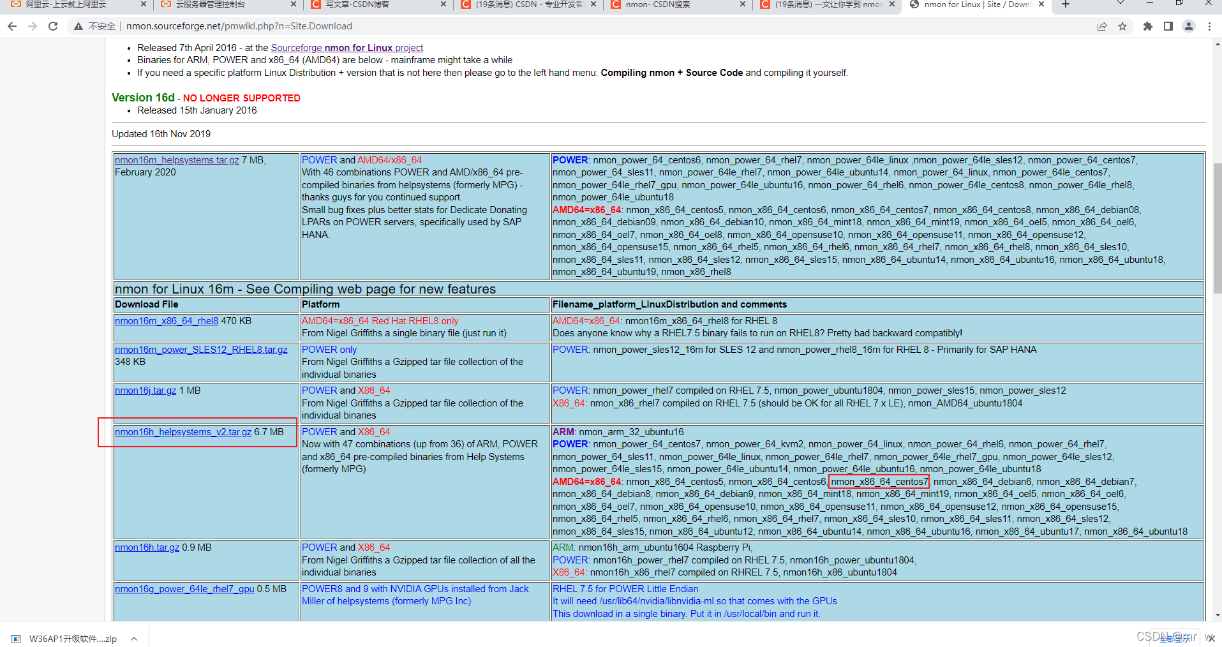This screenshot has height=647, width=1222.
Task: Bookmark this page with the star
Action: [1122, 26]
